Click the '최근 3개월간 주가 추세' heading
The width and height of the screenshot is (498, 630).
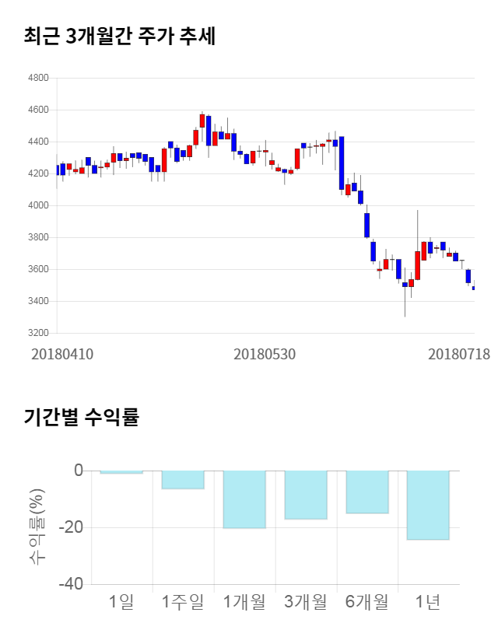pos(119,37)
